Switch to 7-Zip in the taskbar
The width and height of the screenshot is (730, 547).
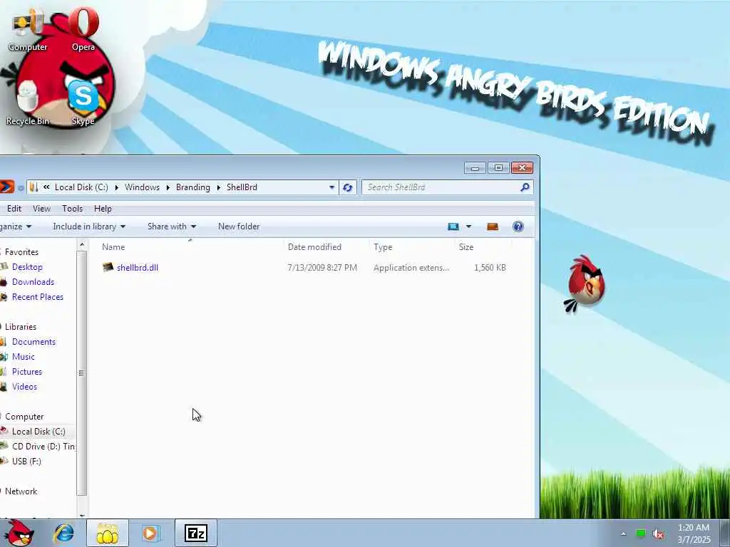click(195, 533)
